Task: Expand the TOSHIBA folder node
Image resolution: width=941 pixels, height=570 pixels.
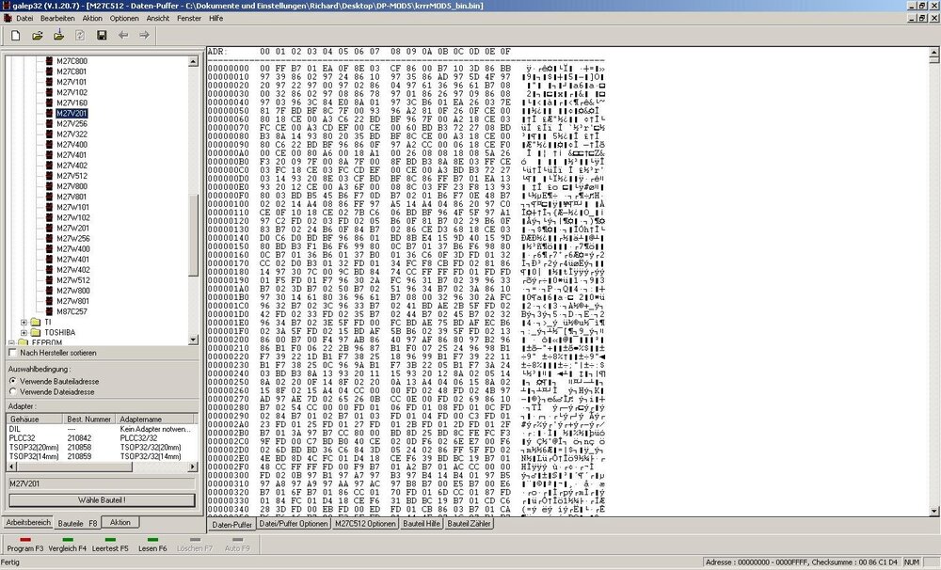Action: 24,332
